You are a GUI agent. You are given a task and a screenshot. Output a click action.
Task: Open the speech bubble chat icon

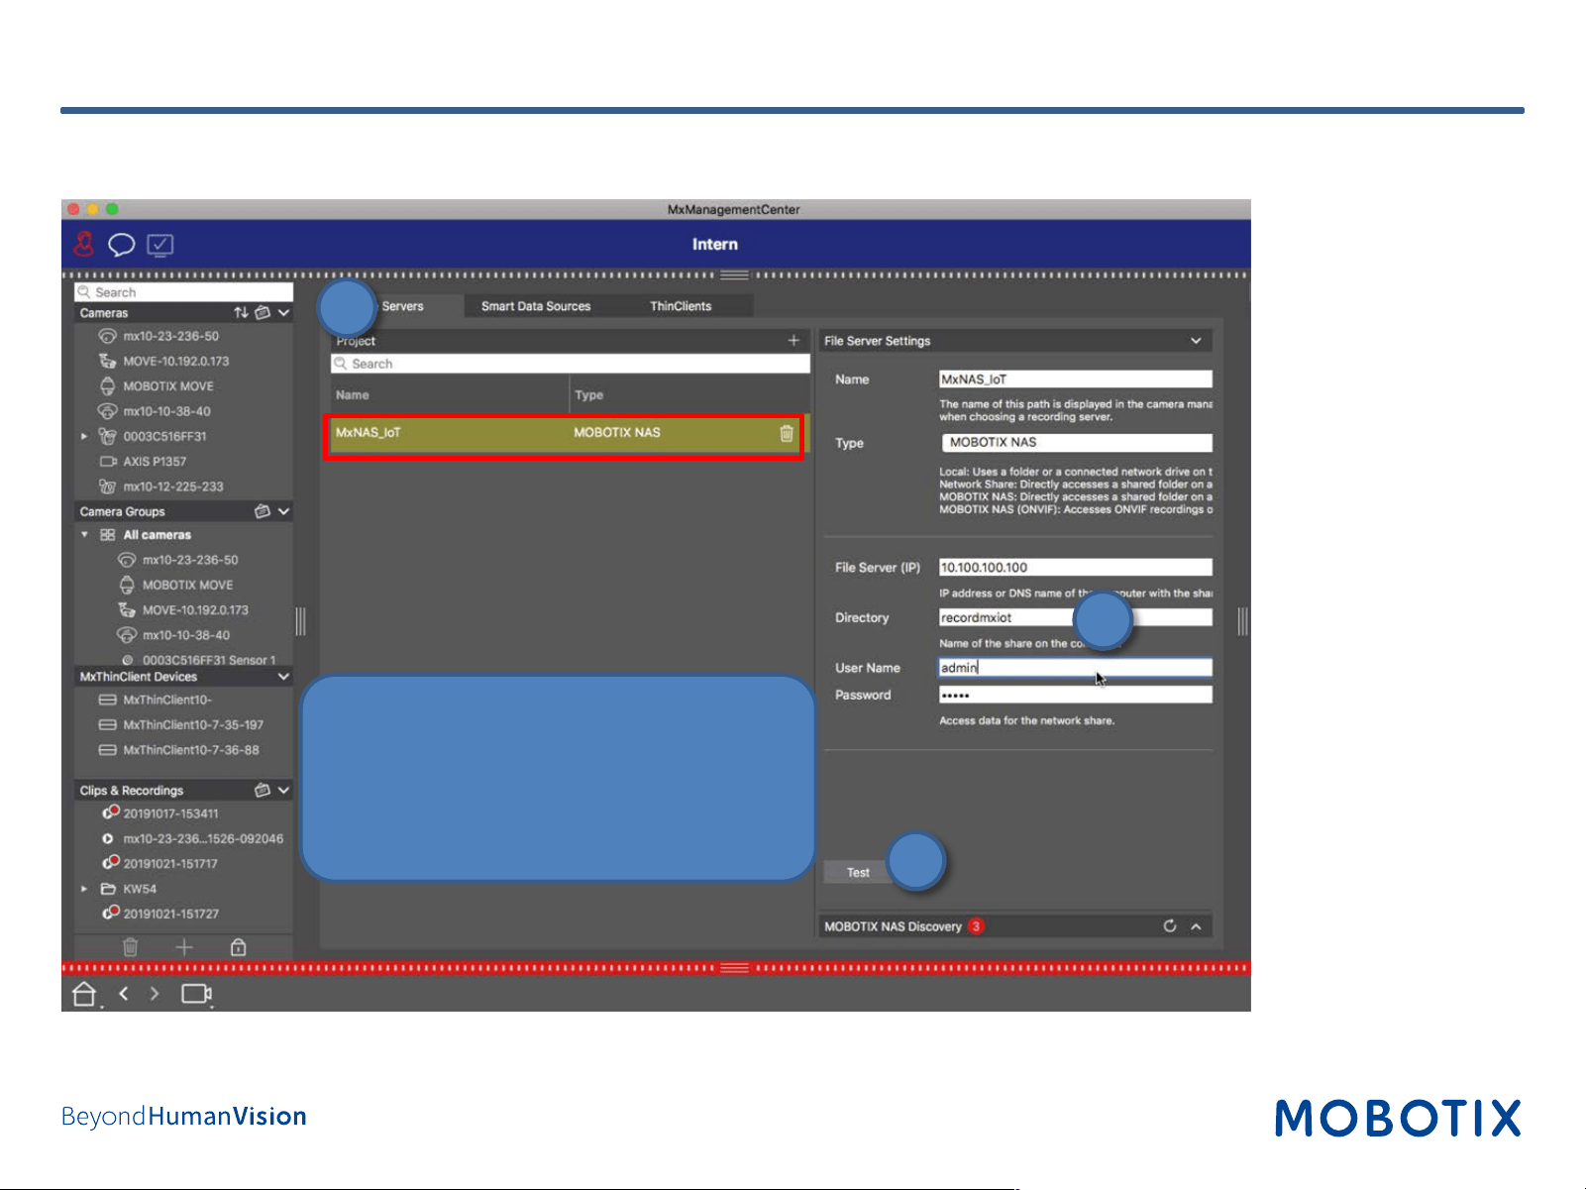[122, 245]
